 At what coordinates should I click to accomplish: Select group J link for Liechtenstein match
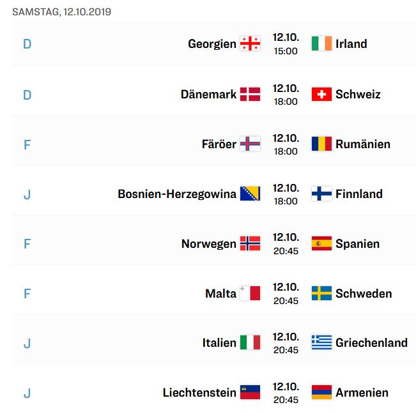(x=27, y=393)
